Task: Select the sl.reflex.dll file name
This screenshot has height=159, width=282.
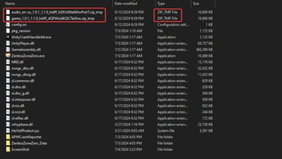Action: tap(20, 118)
